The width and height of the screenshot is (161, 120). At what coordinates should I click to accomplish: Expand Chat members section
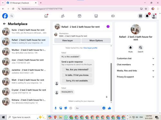click(x=136, y=65)
